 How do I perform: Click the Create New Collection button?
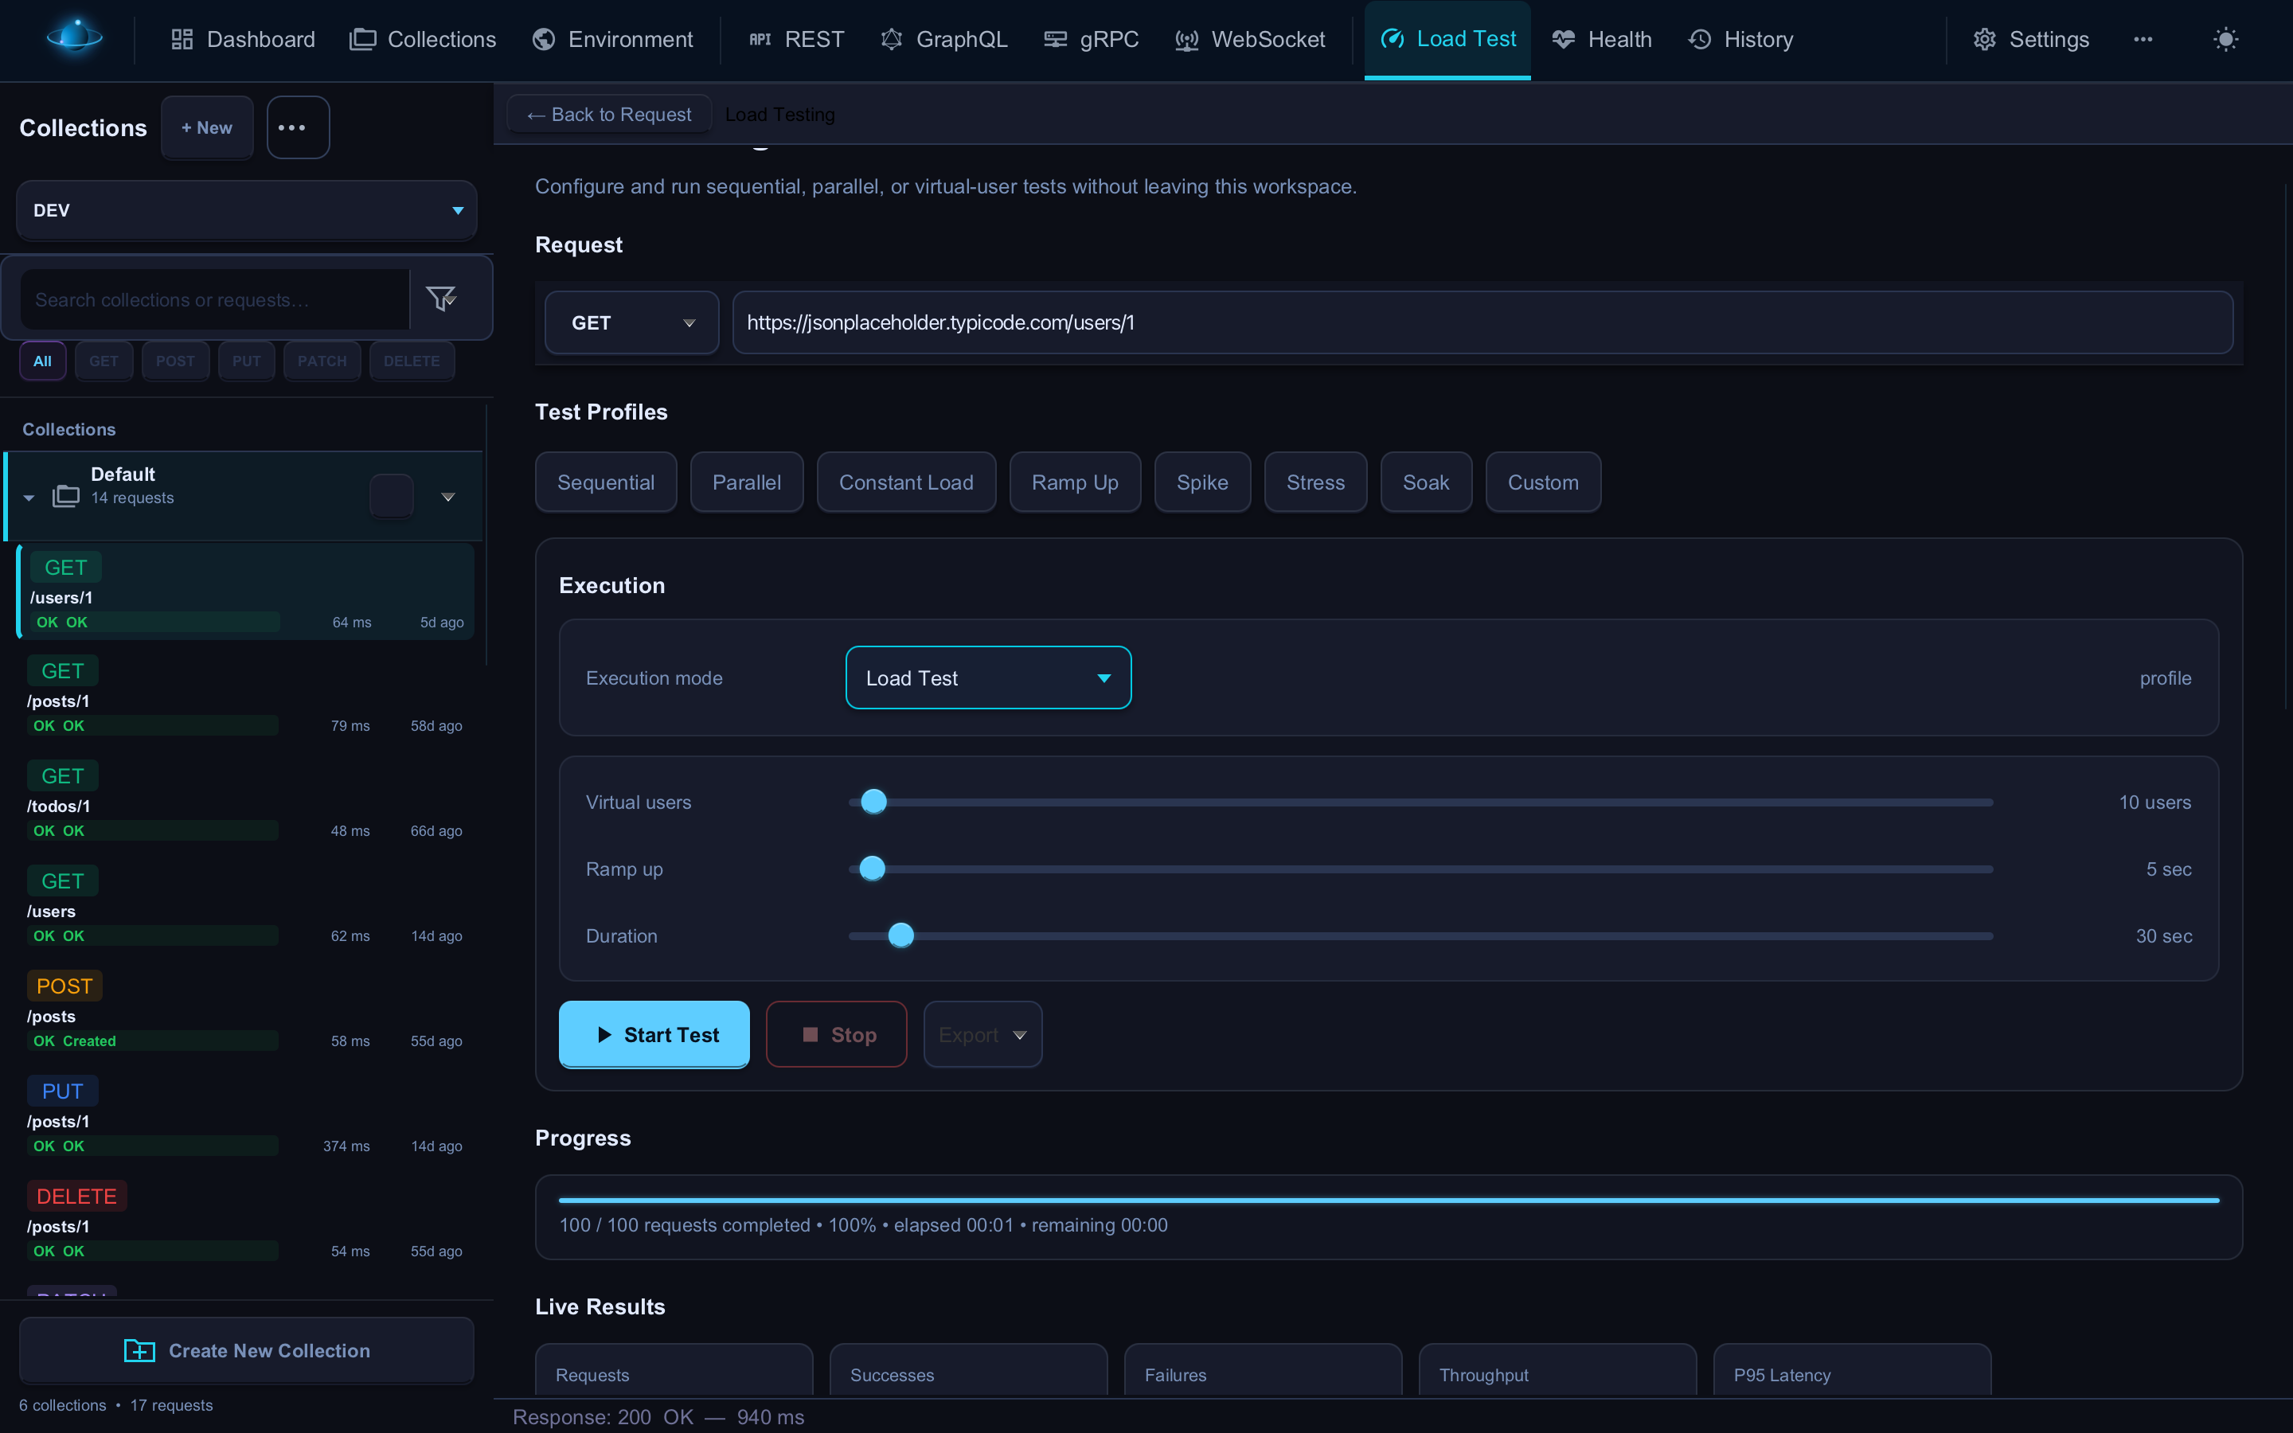[246, 1349]
